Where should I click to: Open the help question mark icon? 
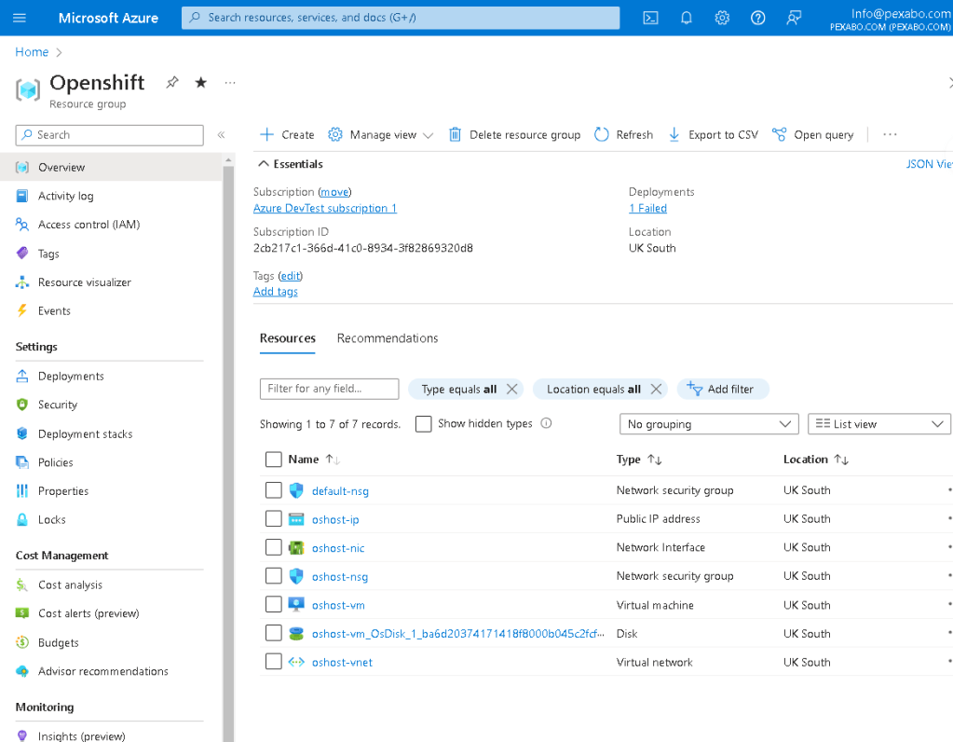point(758,18)
